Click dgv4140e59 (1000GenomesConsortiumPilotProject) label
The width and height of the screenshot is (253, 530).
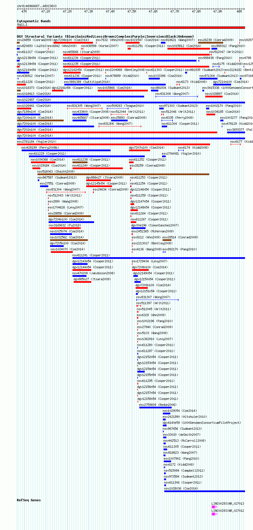(202, 423)
